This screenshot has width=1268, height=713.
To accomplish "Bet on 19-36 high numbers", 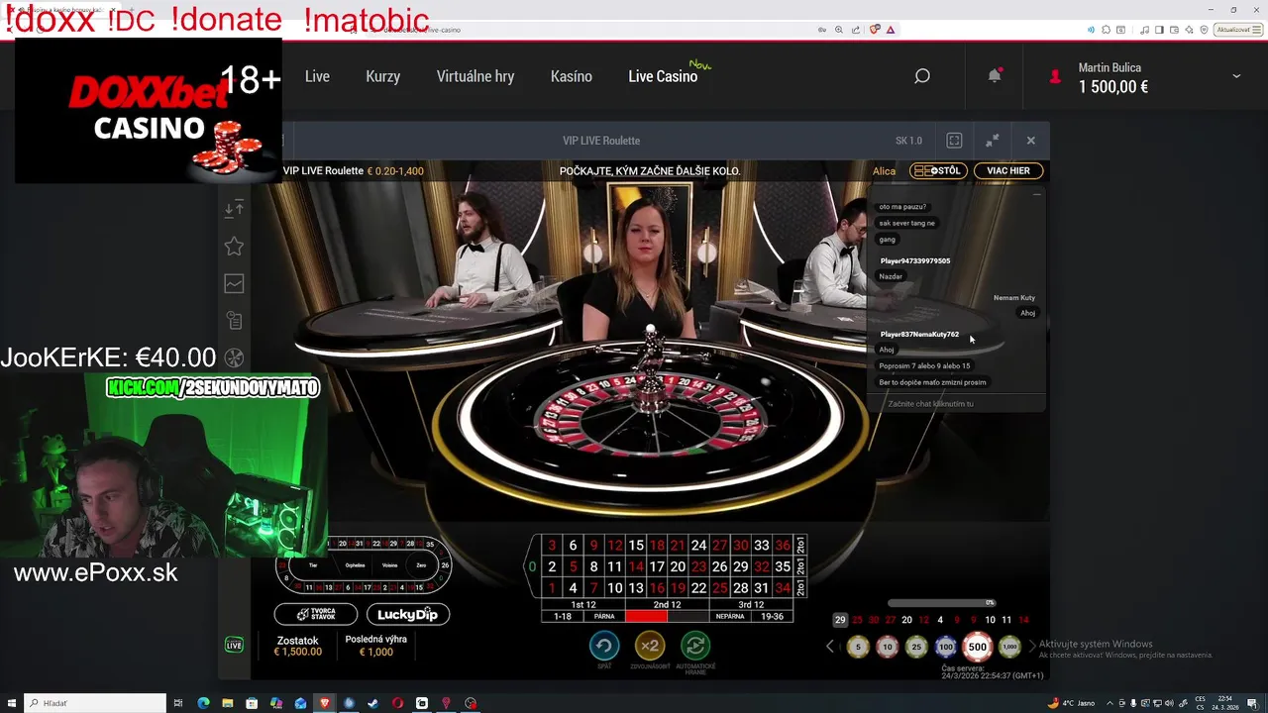I will (772, 616).
